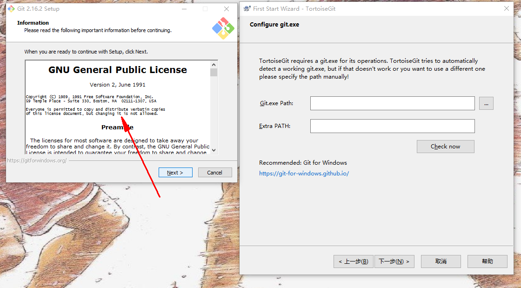Browse for git.exe with the ... button
Screen dimensions: 521x288
pos(486,104)
